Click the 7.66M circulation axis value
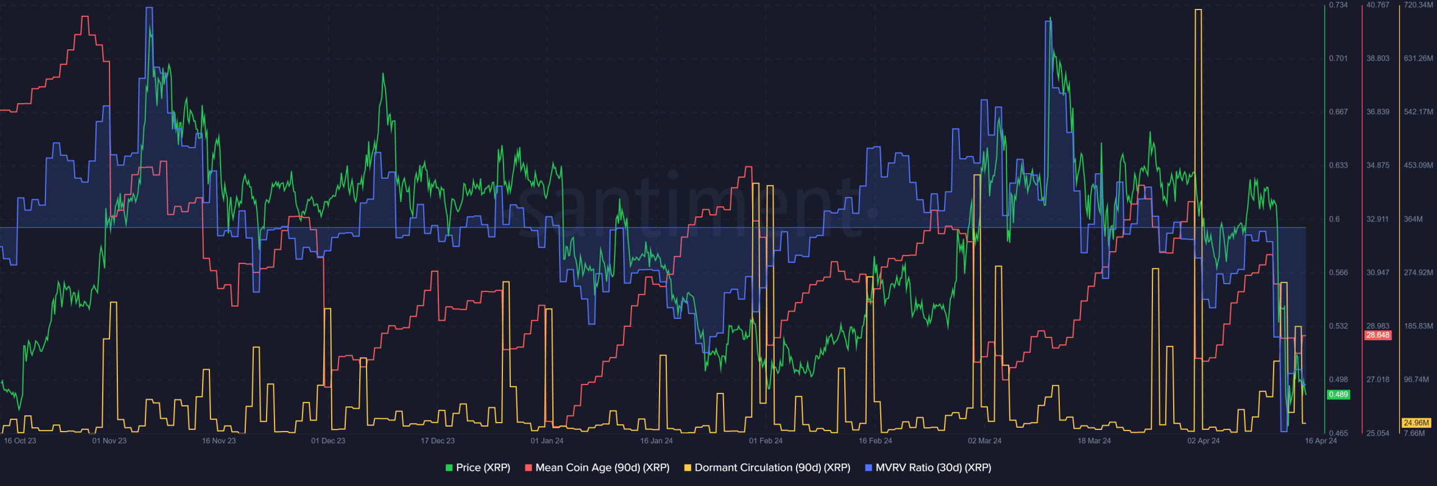The image size is (1437, 486). pos(1414,433)
